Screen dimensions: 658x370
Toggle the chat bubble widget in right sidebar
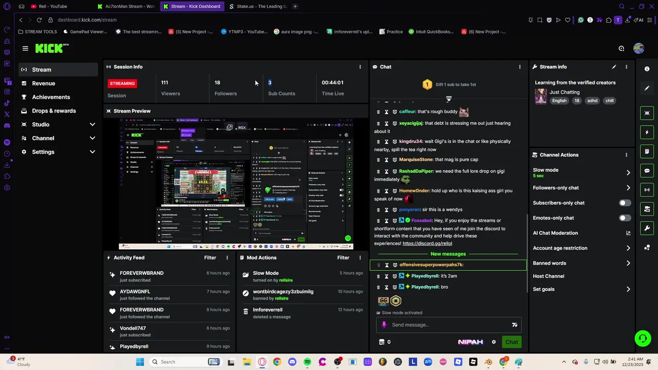(647, 171)
